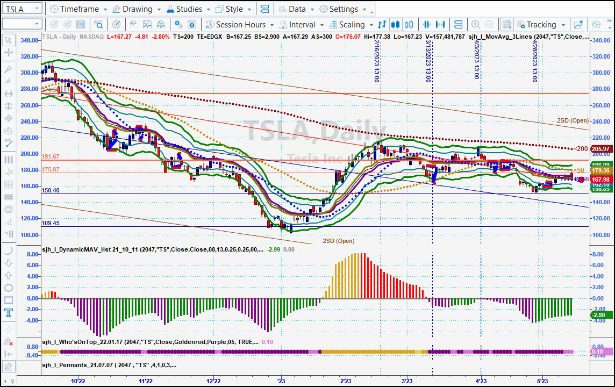Toggle the highlighted grid icon before Tracking

point(506,25)
